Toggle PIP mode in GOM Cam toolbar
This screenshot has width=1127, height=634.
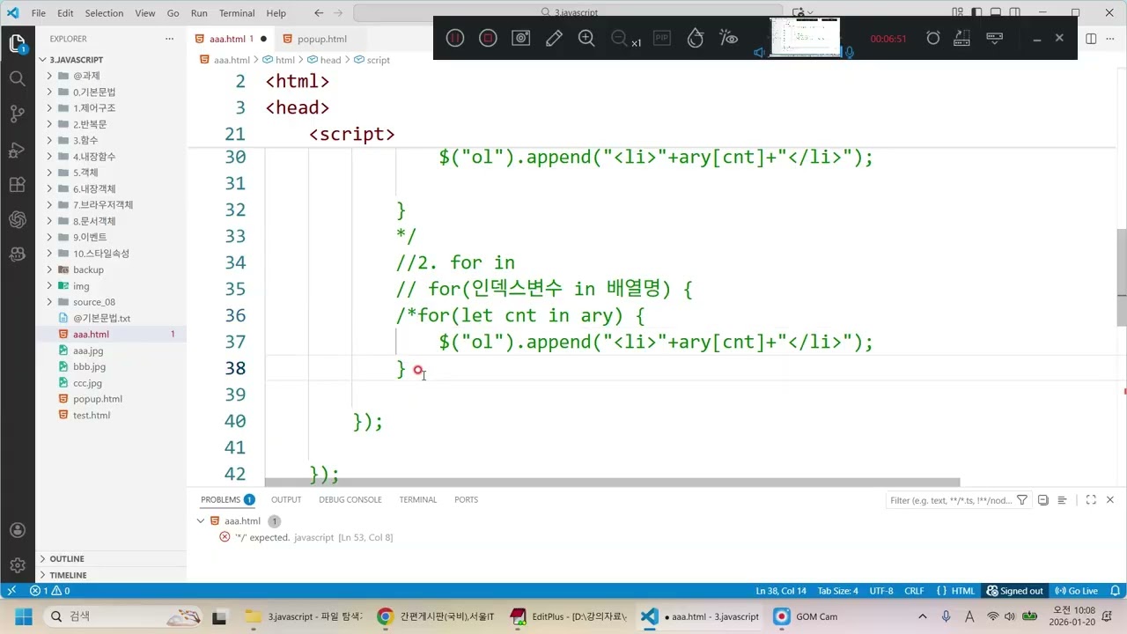(x=661, y=38)
